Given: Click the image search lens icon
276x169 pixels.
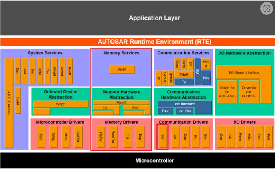Looking at the screenshot, I should 266,8.
